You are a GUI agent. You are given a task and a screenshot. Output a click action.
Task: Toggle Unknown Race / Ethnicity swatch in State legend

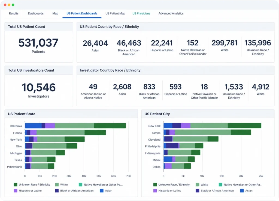16,185
